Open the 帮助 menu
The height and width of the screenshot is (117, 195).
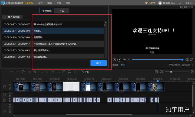click(x=68, y=3)
